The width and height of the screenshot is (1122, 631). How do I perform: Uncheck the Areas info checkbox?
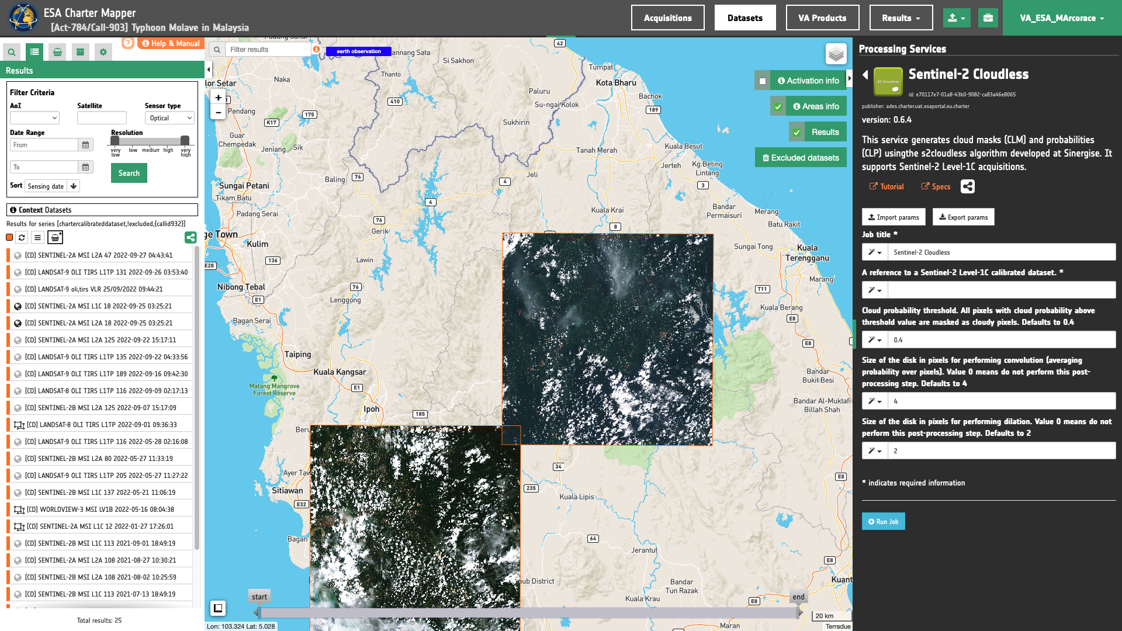pyautogui.click(x=778, y=107)
